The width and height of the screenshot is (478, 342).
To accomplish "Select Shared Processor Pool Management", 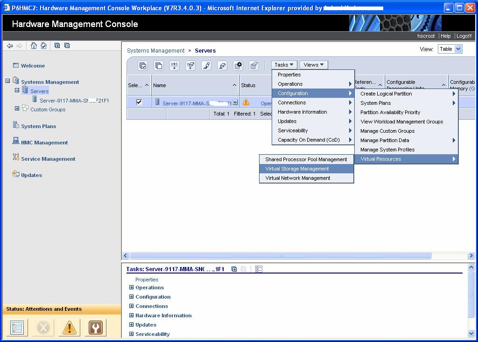I will click(x=306, y=159).
